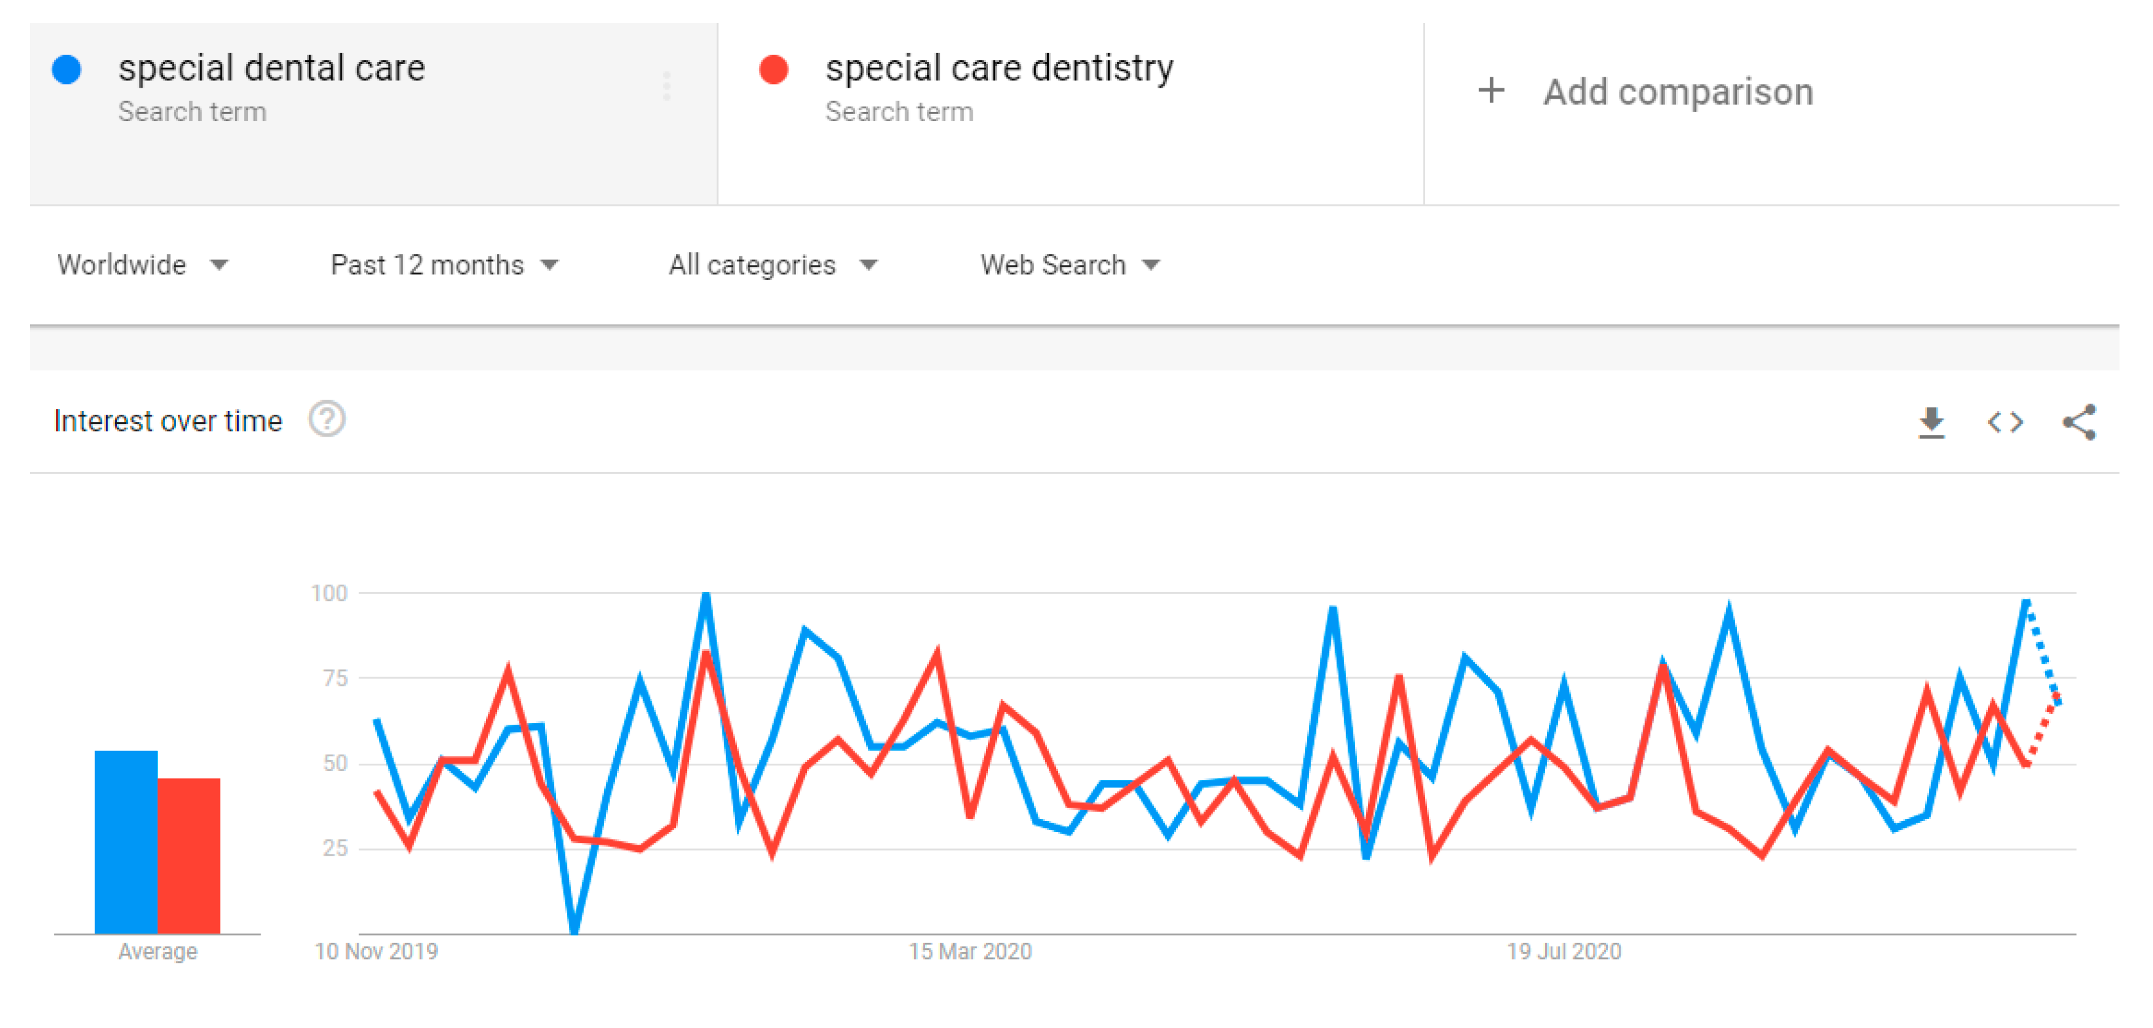
Task: Open the help tooltip next to Interest over time
Action: (x=327, y=420)
